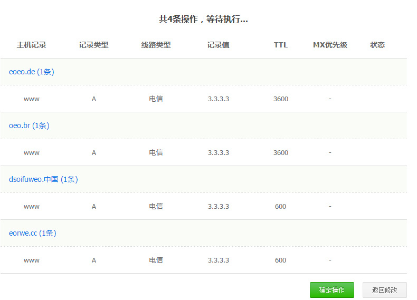Click record type A under dsoifuweo.中国
The height and width of the screenshot is (300, 417).
(94, 207)
